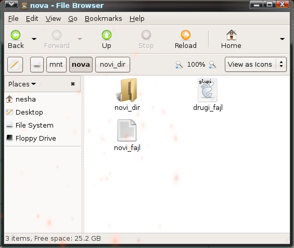The image size is (294, 248).
Task: Open the Bookmarks menu
Action: [104, 19]
